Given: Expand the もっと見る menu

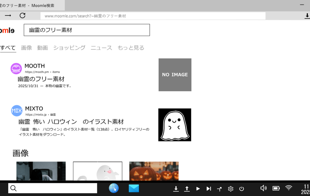Looking at the screenshot, I should click(131, 48).
